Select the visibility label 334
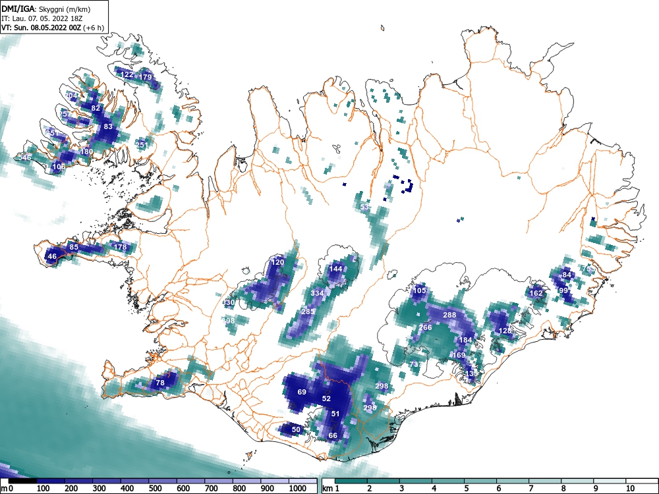Screen dimensions: 659x494 (x=317, y=293)
